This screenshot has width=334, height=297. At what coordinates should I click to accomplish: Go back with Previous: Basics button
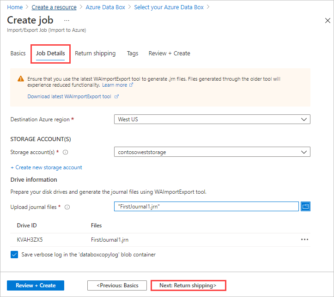click(x=117, y=285)
